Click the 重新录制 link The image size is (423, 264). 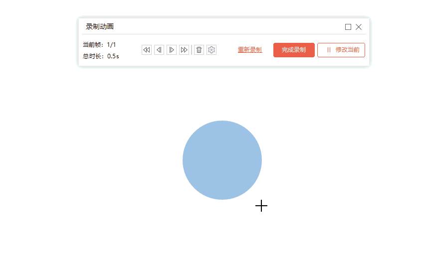tap(250, 50)
